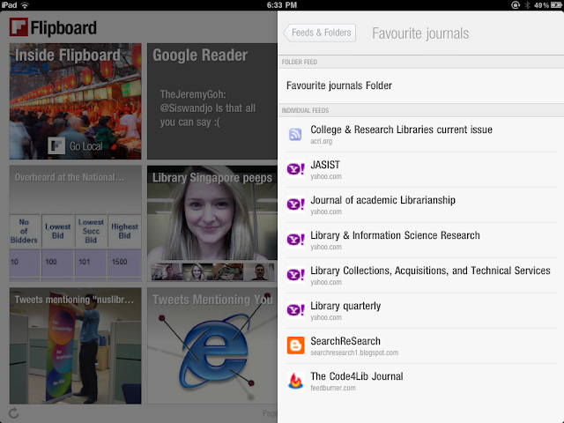The width and height of the screenshot is (564, 423).
Task: Tap the Yahoo icon next to JASIST
Action: pos(296,169)
